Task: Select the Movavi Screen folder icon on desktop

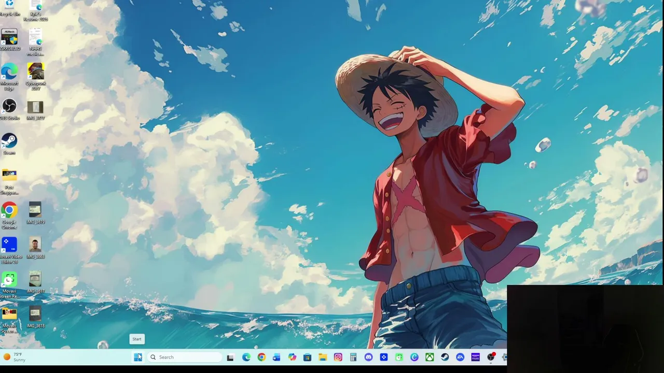Action: point(9,320)
